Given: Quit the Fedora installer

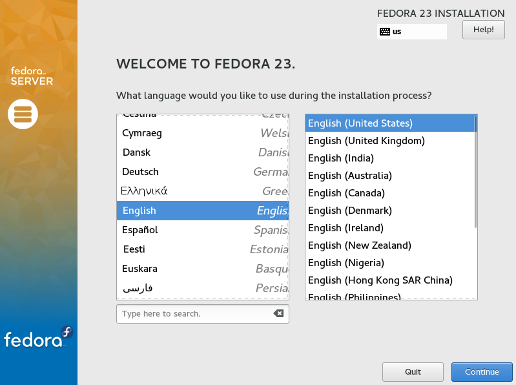Looking at the screenshot, I should (x=413, y=372).
